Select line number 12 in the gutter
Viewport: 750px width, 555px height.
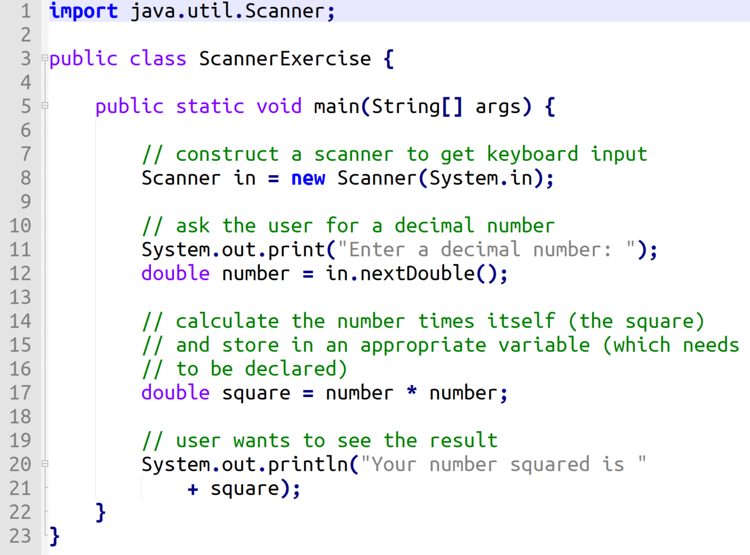click(20, 273)
